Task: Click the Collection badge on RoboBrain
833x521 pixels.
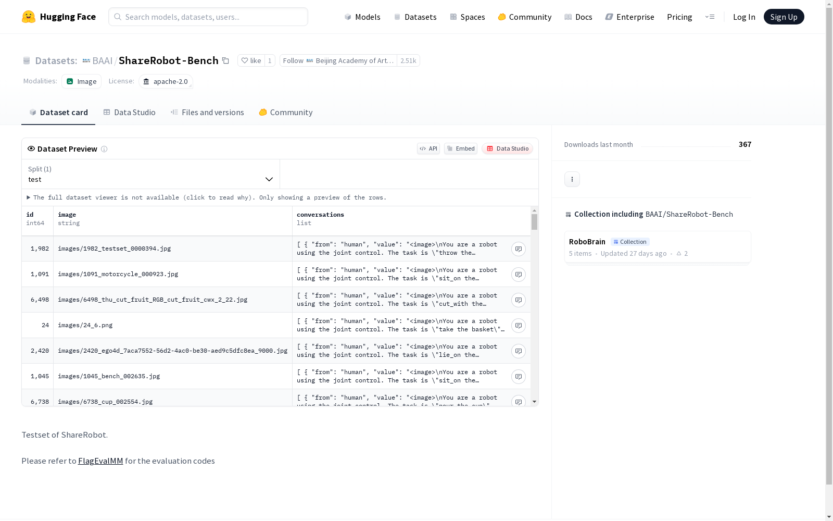Action: click(x=630, y=242)
